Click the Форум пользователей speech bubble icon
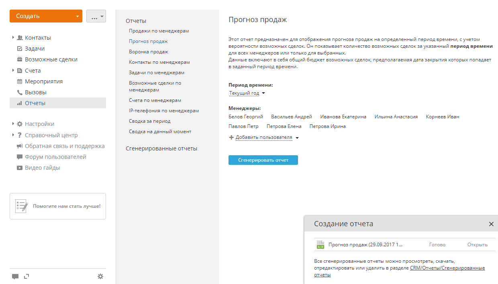The width and height of the screenshot is (498, 284). tap(20, 157)
